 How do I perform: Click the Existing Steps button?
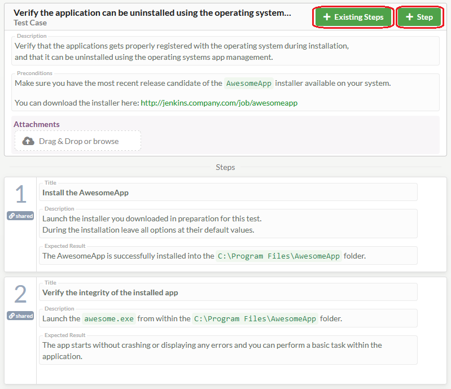pyautogui.click(x=353, y=17)
